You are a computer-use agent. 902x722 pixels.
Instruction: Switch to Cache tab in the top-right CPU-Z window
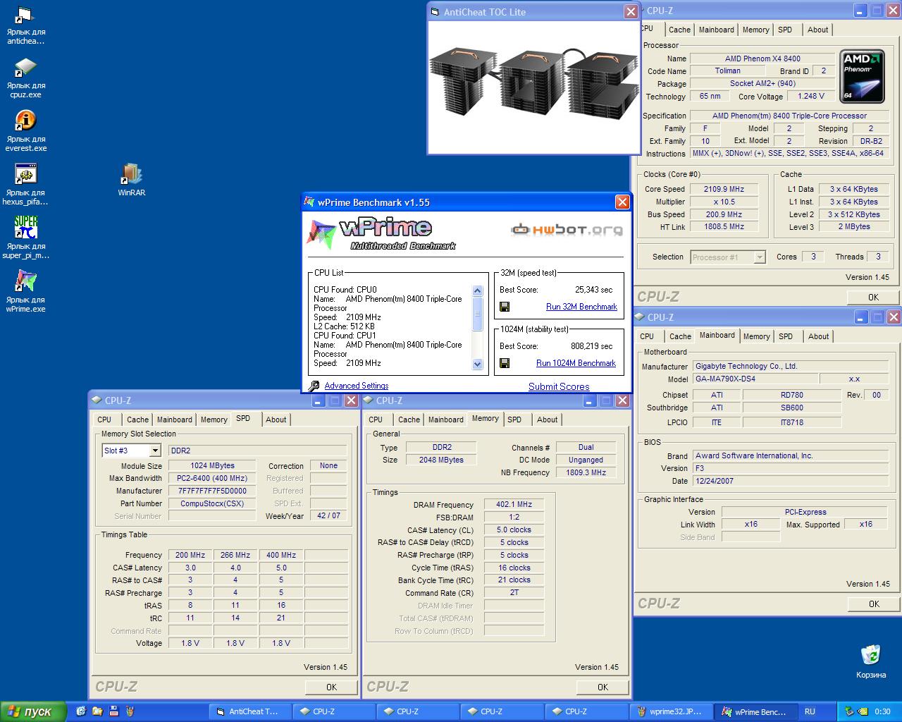(x=679, y=30)
